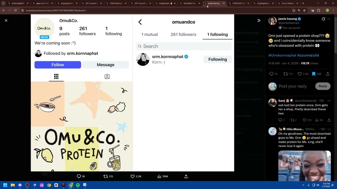This screenshot has height=189, width=337.
Task: Switch to the STARLIGHT browser tab
Action: [x=239, y=3]
